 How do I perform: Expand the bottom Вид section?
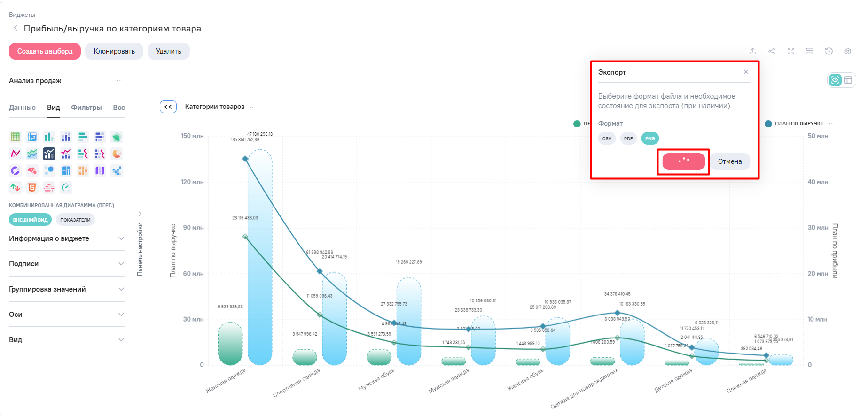click(67, 340)
